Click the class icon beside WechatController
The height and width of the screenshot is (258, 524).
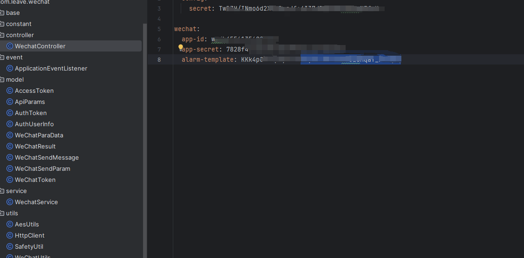point(9,46)
